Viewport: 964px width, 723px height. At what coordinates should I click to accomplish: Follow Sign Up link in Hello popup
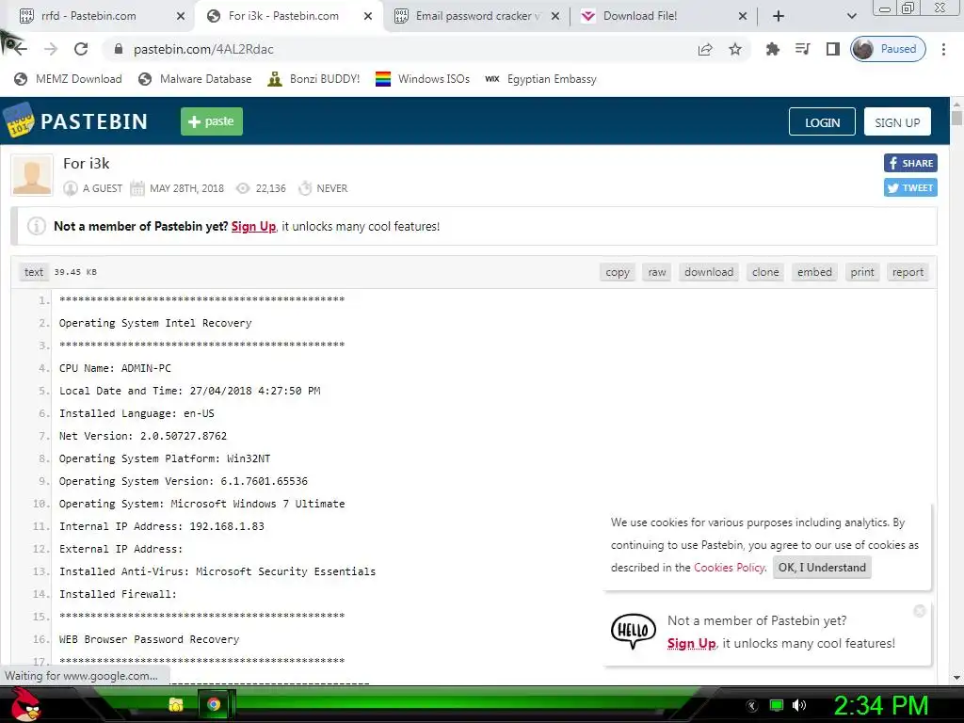coord(692,643)
